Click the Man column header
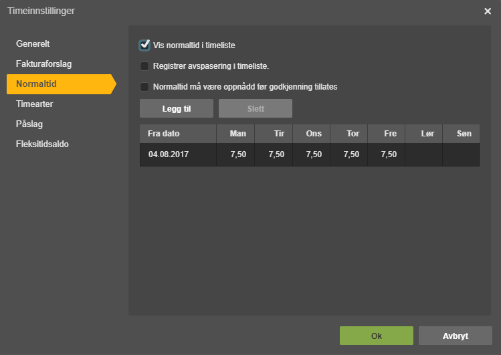Screen dimensions: 501x355 click(235, 134)
